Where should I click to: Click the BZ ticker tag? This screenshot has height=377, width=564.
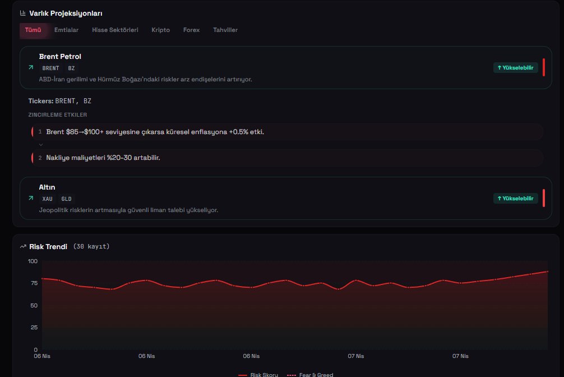pyautogui.click(x=71, y=68)
